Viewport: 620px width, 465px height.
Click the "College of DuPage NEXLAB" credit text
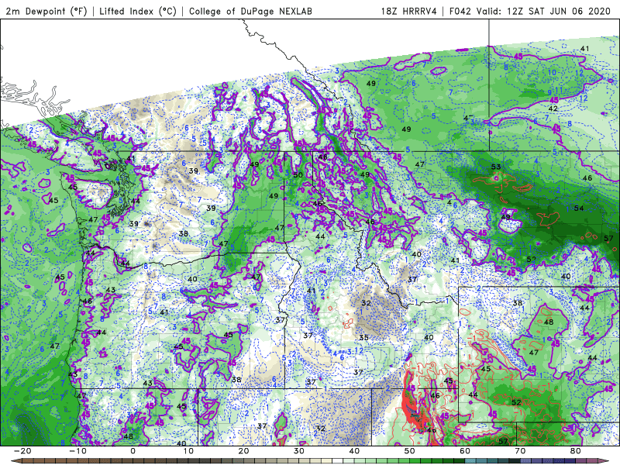pyautogui.click(x=250, y=12)
